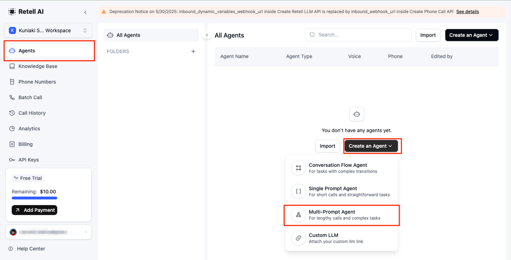Open the top-right Create an Agent dropdown
This screenshot has height=260, width=511.
(472, 35)
